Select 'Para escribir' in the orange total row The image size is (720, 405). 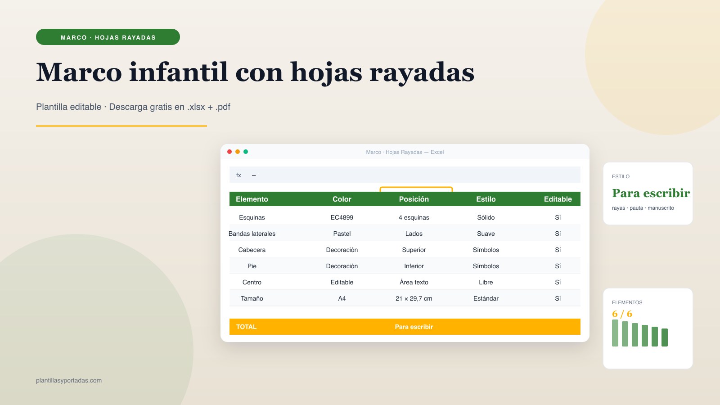click(x=414, y=327)
